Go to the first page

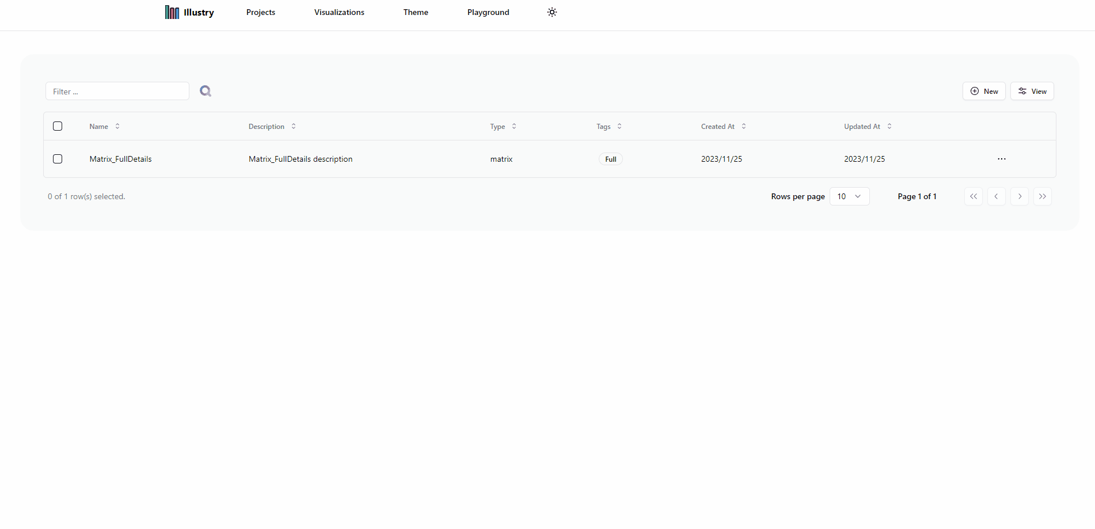click(x=973, y=196)
